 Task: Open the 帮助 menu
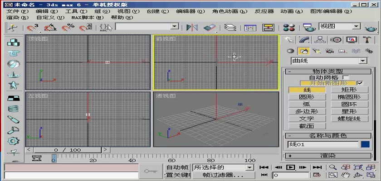pyautogui.click(x=122, y=18)
